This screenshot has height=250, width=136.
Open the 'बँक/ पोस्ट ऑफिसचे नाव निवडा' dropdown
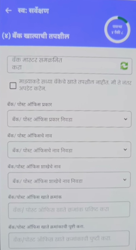pyautogui.click(x=69, y=150)
